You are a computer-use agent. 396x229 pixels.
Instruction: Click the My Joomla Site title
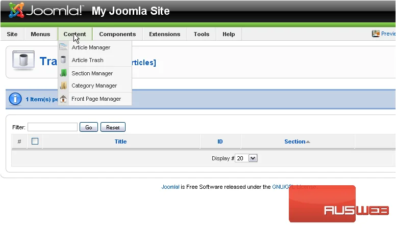coord(131,11)
